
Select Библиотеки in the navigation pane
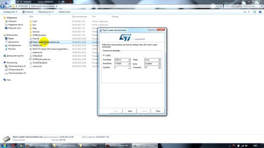[10, 35]
